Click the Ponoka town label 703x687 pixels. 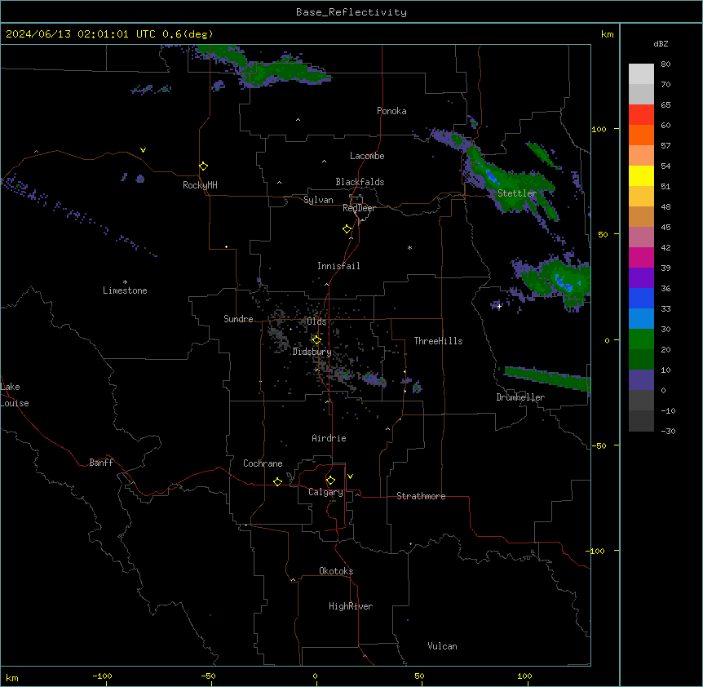pyautogui.click(x=391, y=111)
